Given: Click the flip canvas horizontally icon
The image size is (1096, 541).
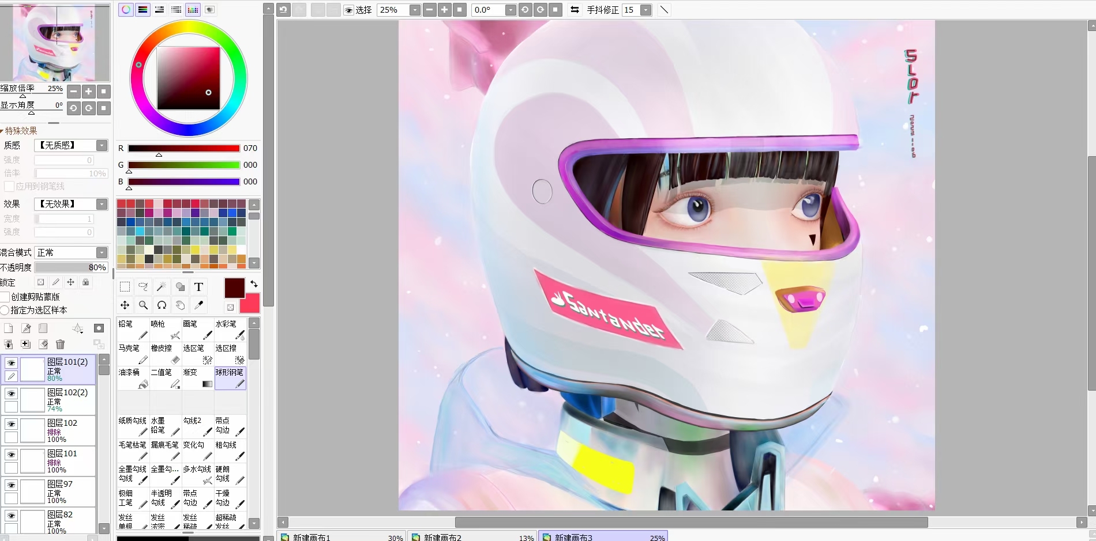Looking at the screenshot, I should pyautogui.click(x=575, y=10).
